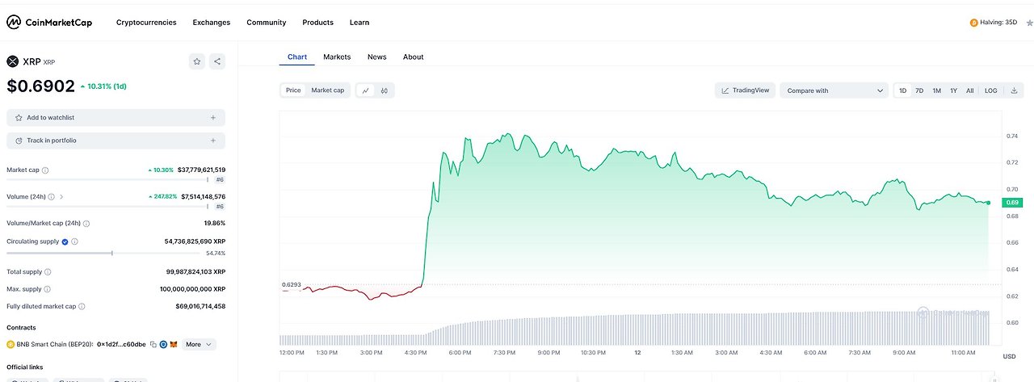This screenshot has height=382, width=1034.
Task: Switch to line chart view
Action: pyautogui.click(x=366, y=90)
